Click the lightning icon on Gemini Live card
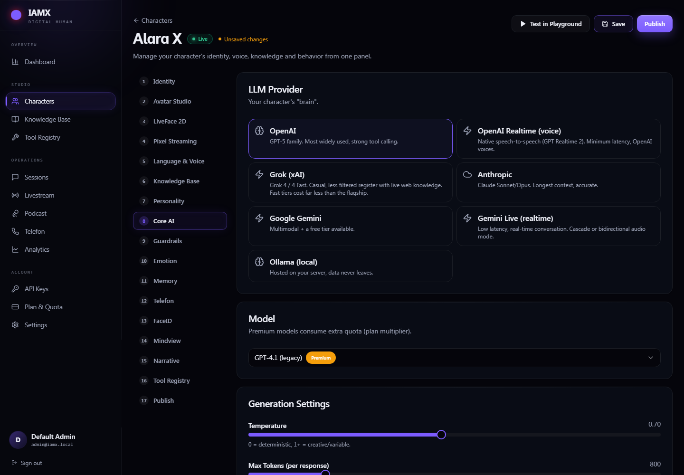This screenshot has height=475, width=684. pos(467,218)
